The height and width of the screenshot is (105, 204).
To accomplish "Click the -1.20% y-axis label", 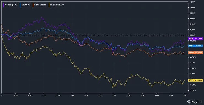I will click(192, 68).
